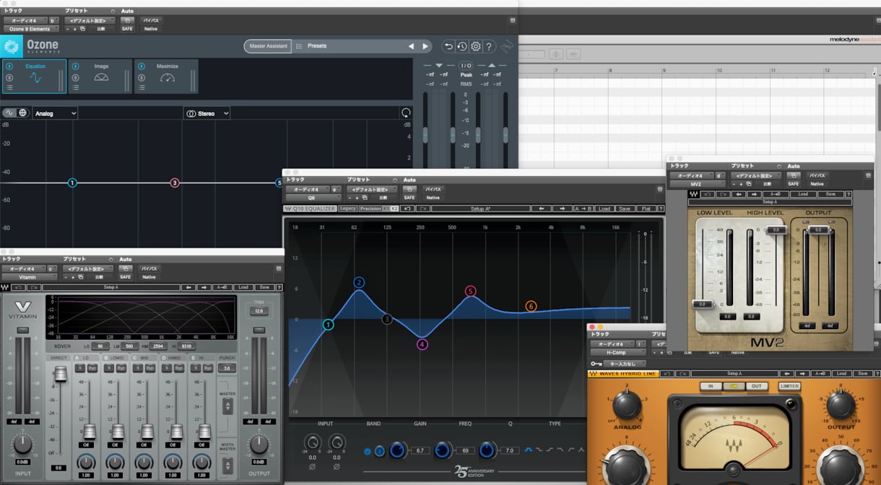Click the I/O button in Ozone meters
The height and width of the screenshot is (485, 881).
[466, 66]
